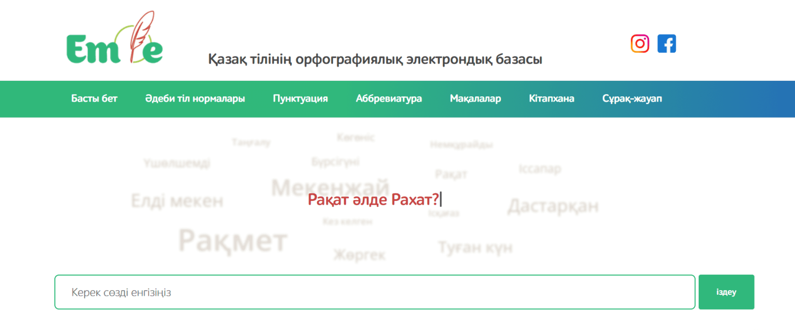
Task: Open the Кітапхана menu item
Action: click(551, 98)
